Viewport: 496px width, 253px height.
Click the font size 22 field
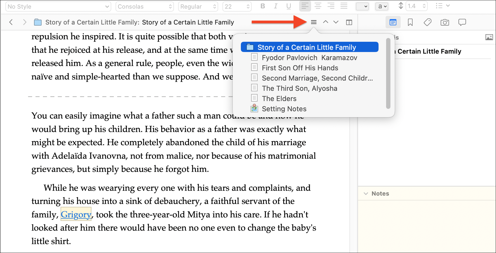(234, 6)
